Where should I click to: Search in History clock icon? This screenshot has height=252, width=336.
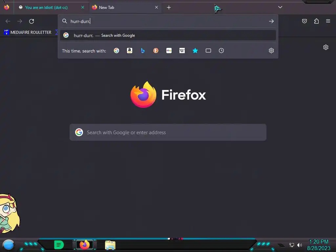tap(221, 51)
